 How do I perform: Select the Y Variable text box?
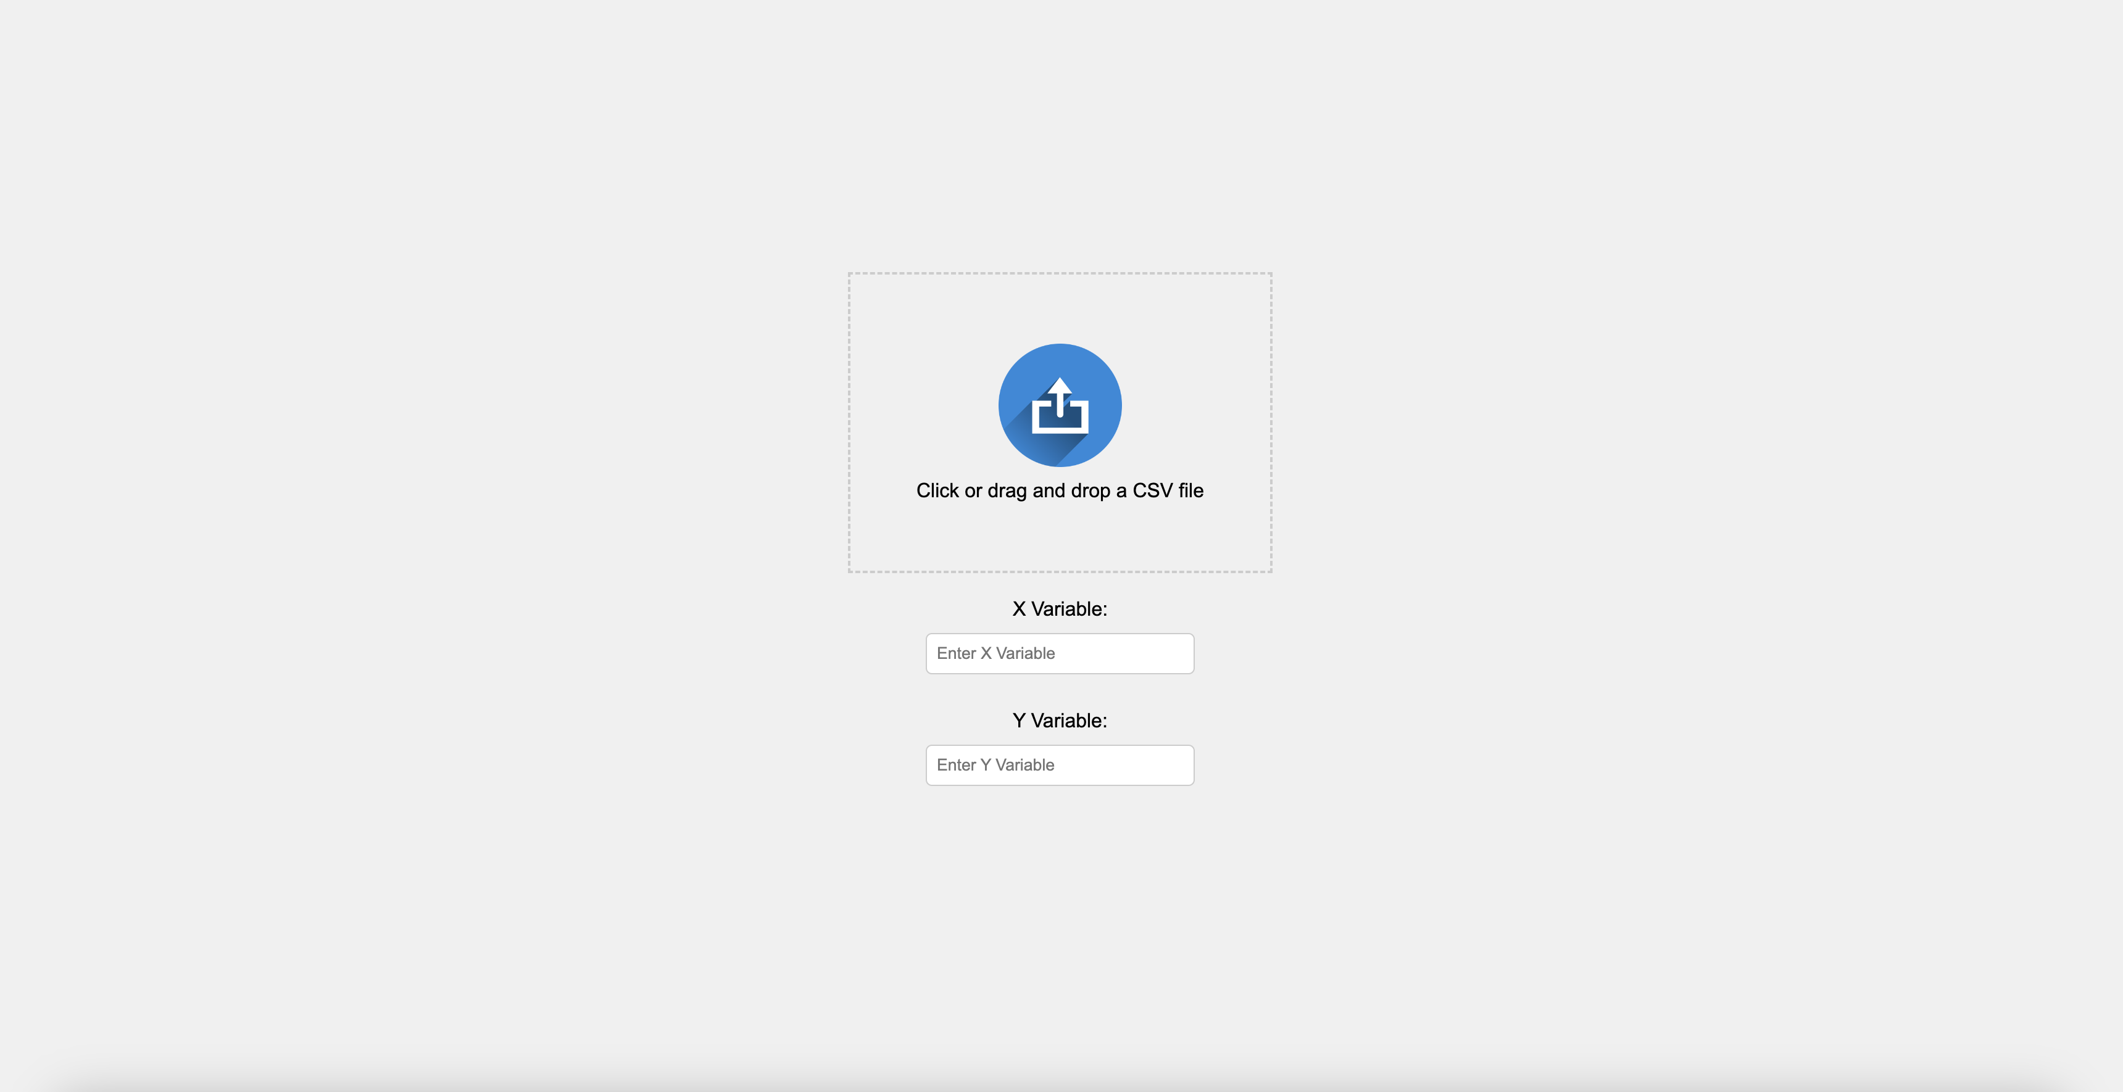click(1060, 765)
